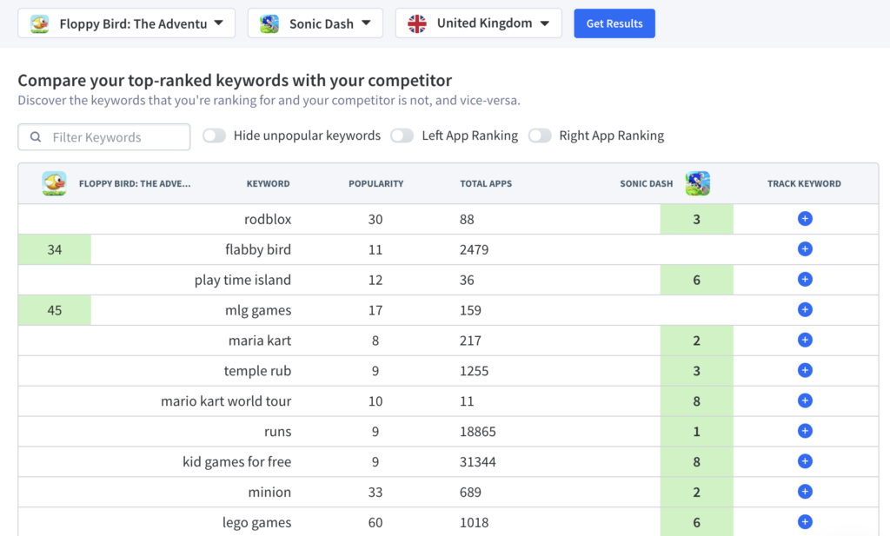
Task: Select the temple rub keyword text
Action: [257, 371]
